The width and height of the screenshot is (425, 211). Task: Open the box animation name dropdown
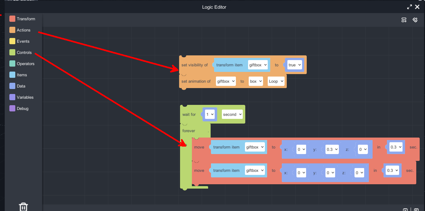256,81
